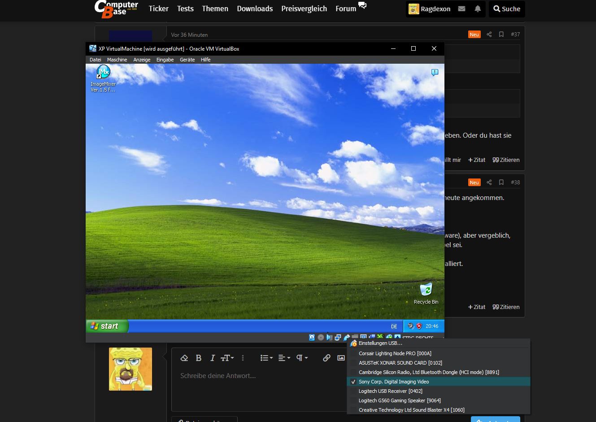Insert an image via the picture icon
The image size is (596, 422).
[x=341, y=358]
